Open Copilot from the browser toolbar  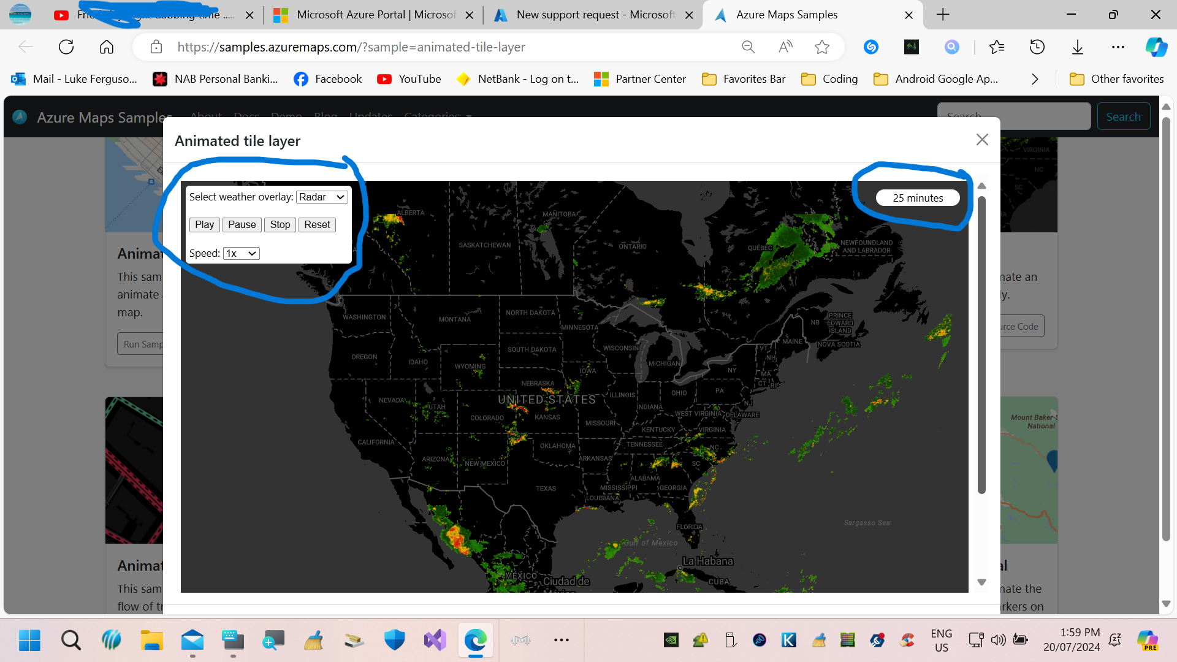[1157, 47]
